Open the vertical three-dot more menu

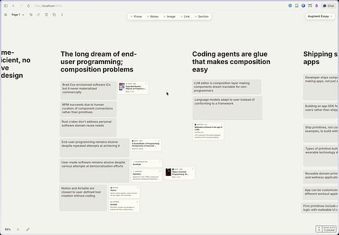click(62, 15)
